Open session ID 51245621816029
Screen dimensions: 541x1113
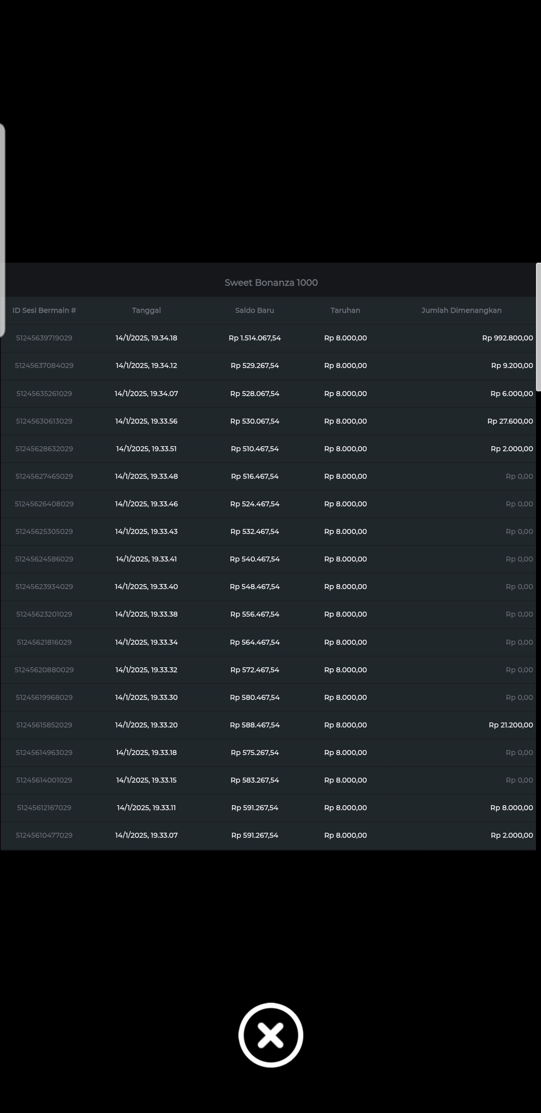tap(44, 642)
